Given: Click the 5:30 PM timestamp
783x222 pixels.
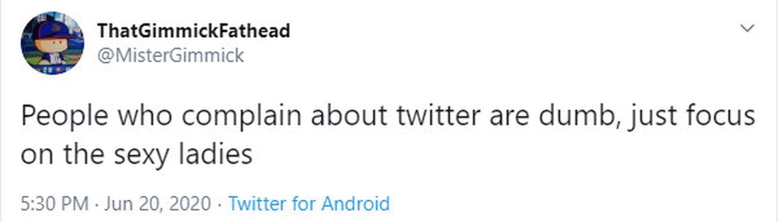Looking at the screenshot, I should [x=54, y=204].
